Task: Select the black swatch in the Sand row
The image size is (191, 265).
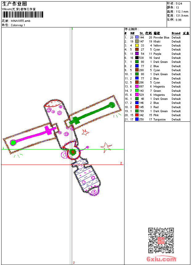Action: pyautogui.click(x=137, y=58)
